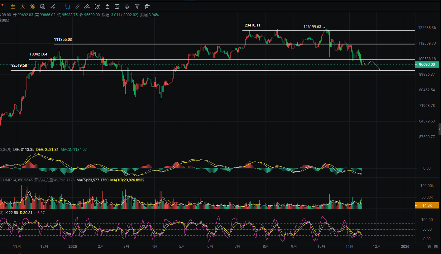Delete drawings with the trash icon

pos(147,7)
